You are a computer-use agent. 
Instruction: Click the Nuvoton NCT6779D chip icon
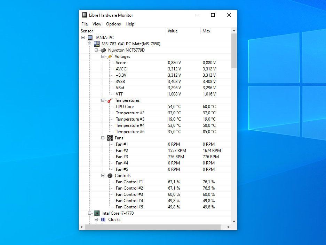pyautogui.click(x=103, y=50)
